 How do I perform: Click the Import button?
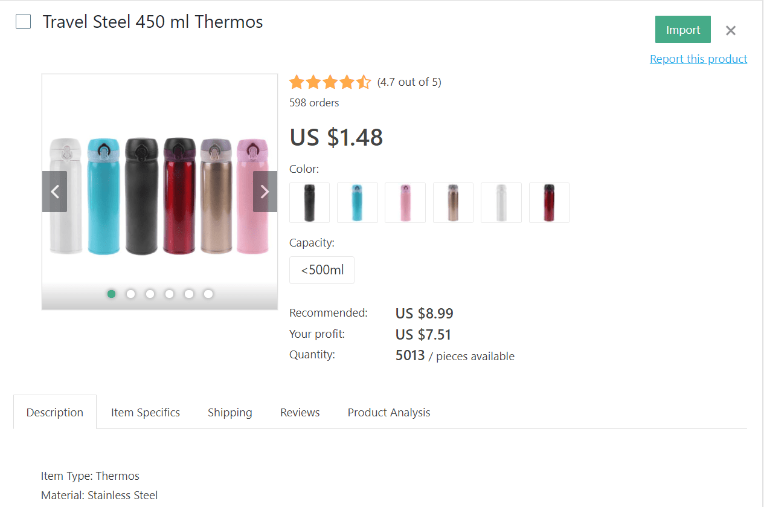[682, 29]
